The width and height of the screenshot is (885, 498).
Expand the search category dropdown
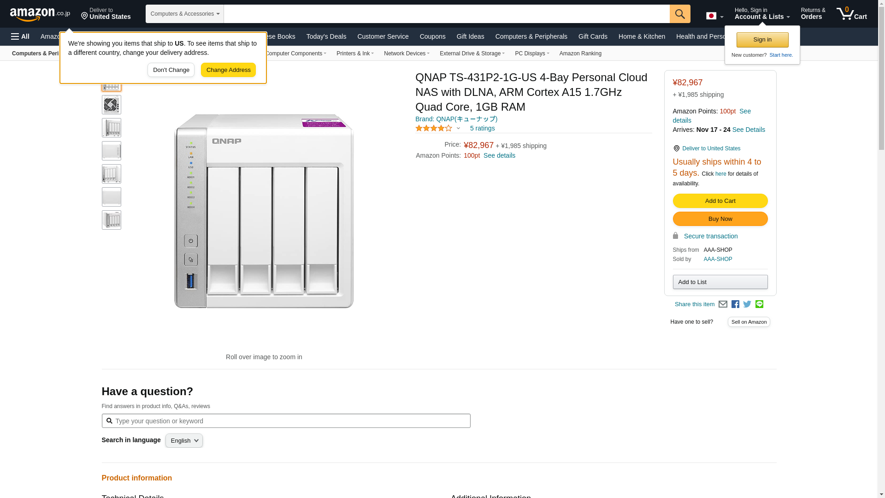[185, 14]
